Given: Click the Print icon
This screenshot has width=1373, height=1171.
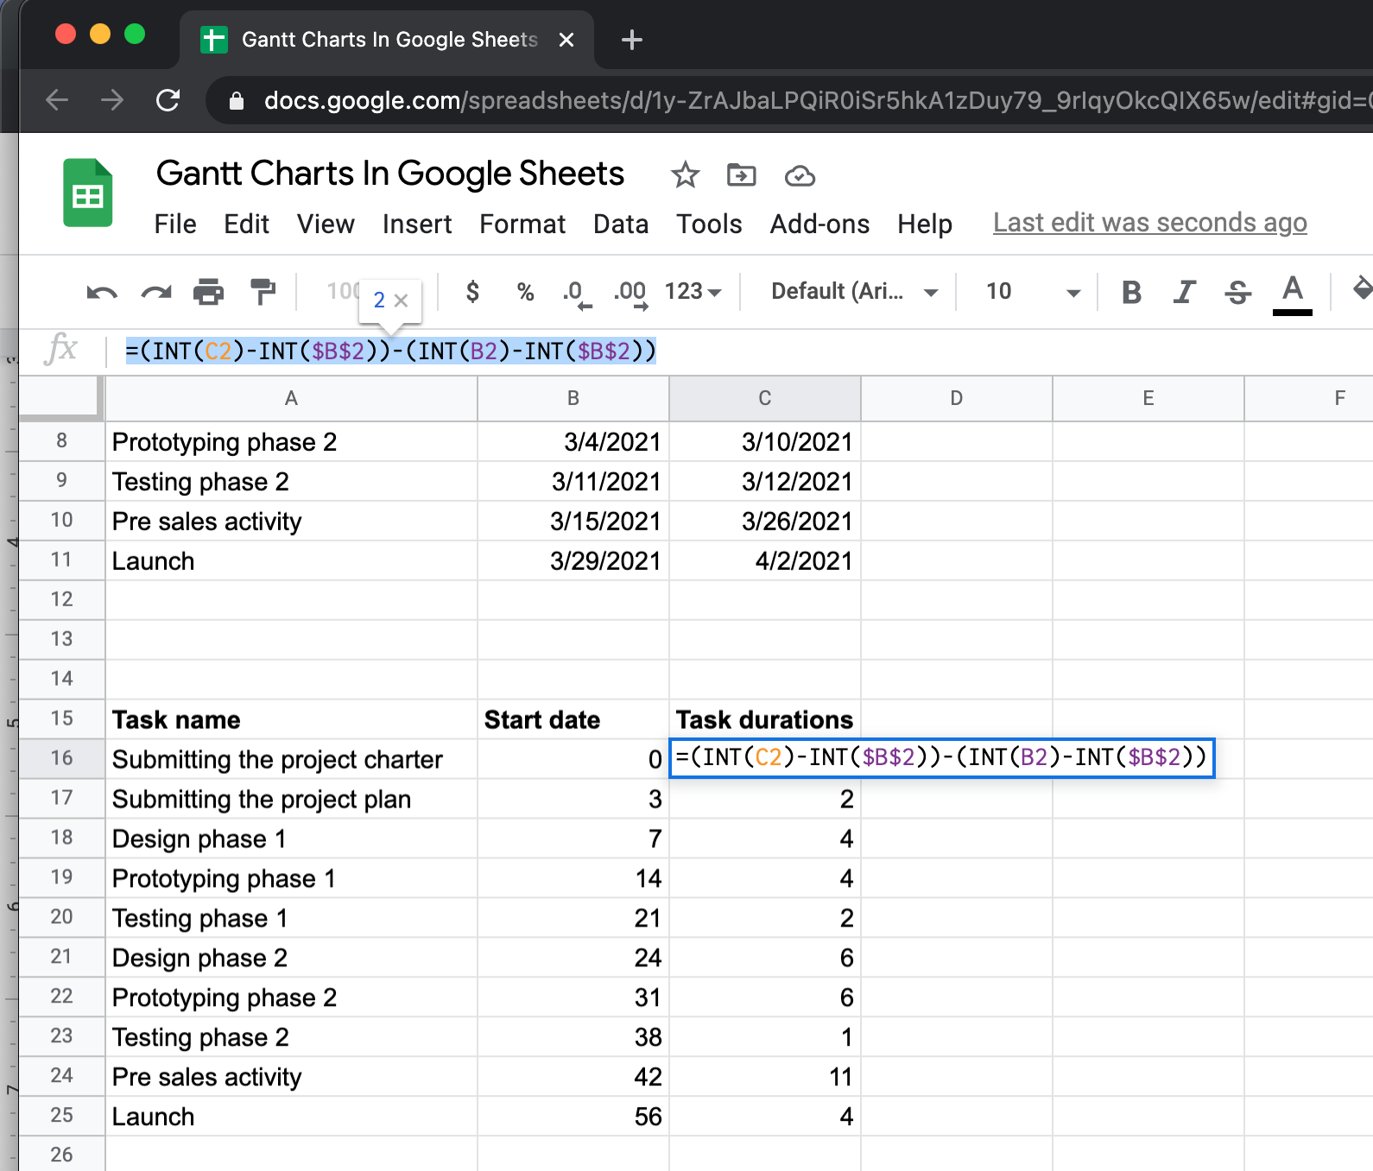Looking at the screenshot, I should (x=208, y=293).
